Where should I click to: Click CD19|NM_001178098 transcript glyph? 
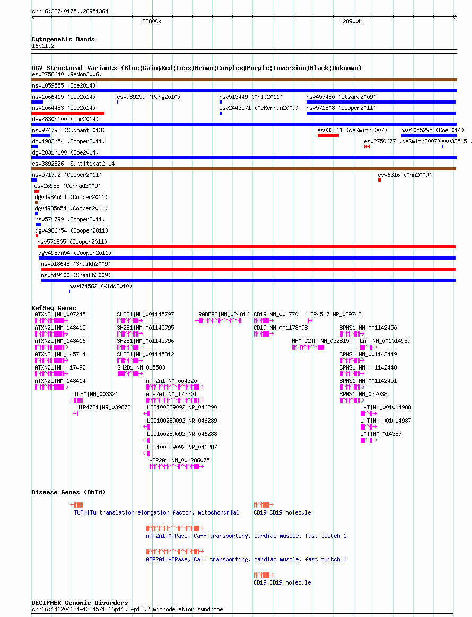(264, 334)
